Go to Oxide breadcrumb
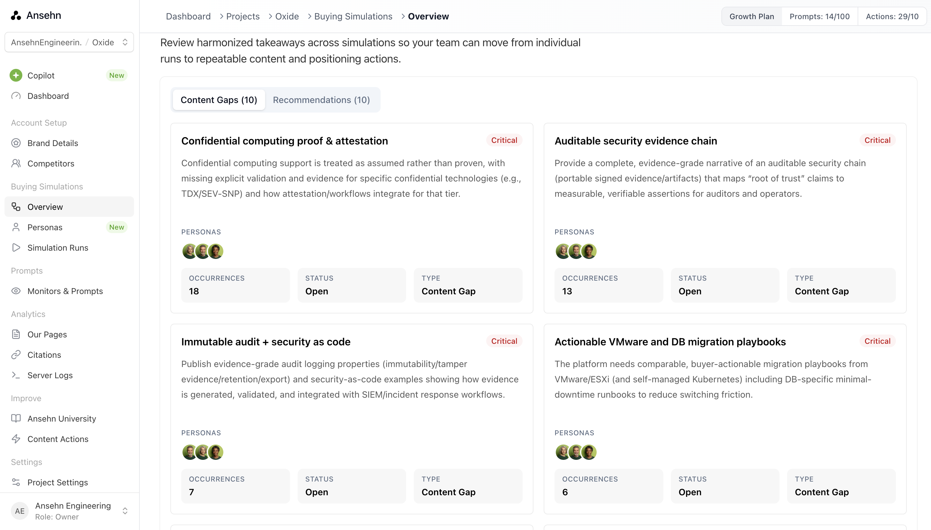931x530 pixels. click(287, 16)
